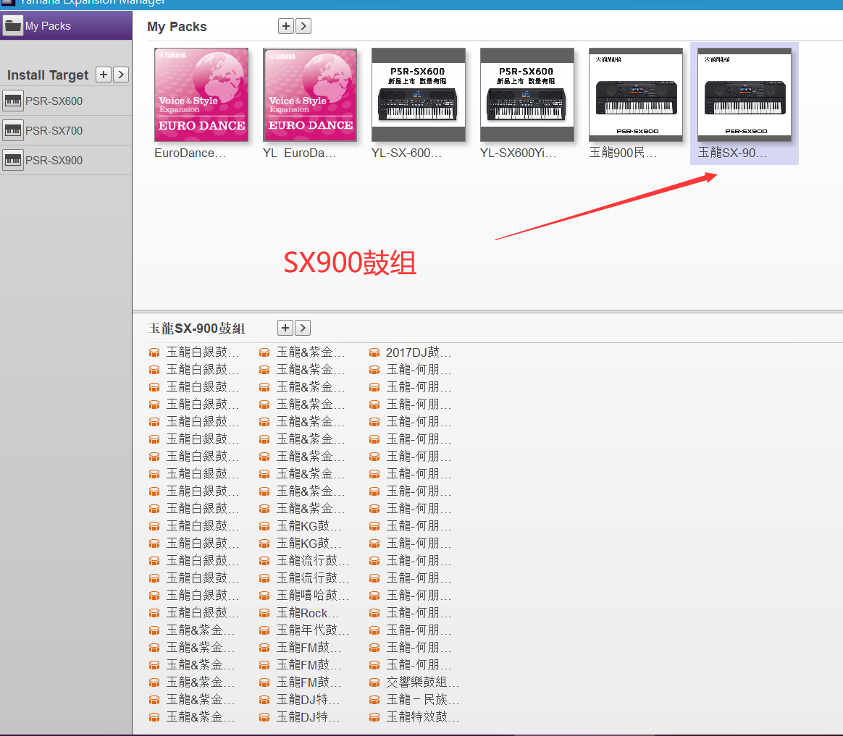Select the YL-SX-600… pack thumbnail
Viewport: 843px width, 736px height.
coord(419,95)
